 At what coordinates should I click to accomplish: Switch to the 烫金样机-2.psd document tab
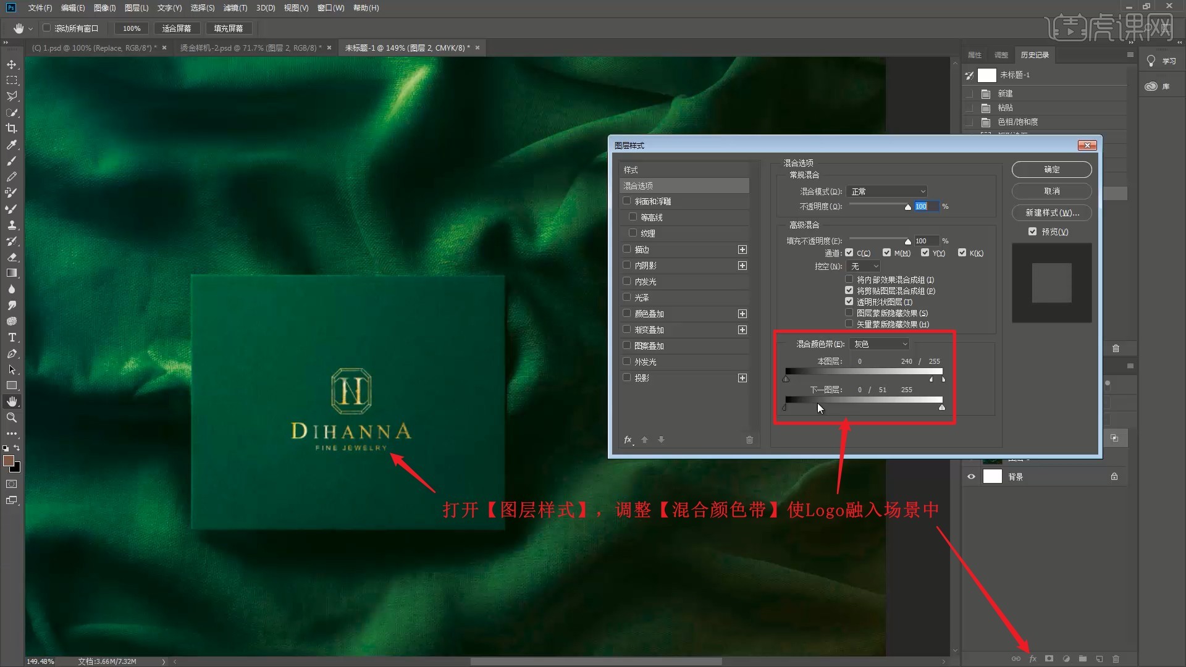[250, 48]
